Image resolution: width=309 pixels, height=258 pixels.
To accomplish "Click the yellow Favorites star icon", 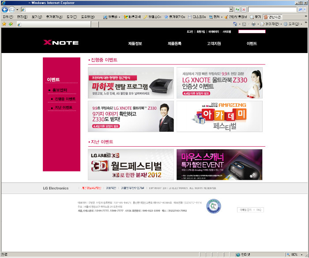I will (4, 24).
